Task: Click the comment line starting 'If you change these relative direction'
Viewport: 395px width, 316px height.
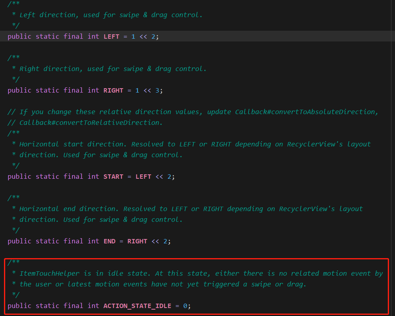Action: 193,112
